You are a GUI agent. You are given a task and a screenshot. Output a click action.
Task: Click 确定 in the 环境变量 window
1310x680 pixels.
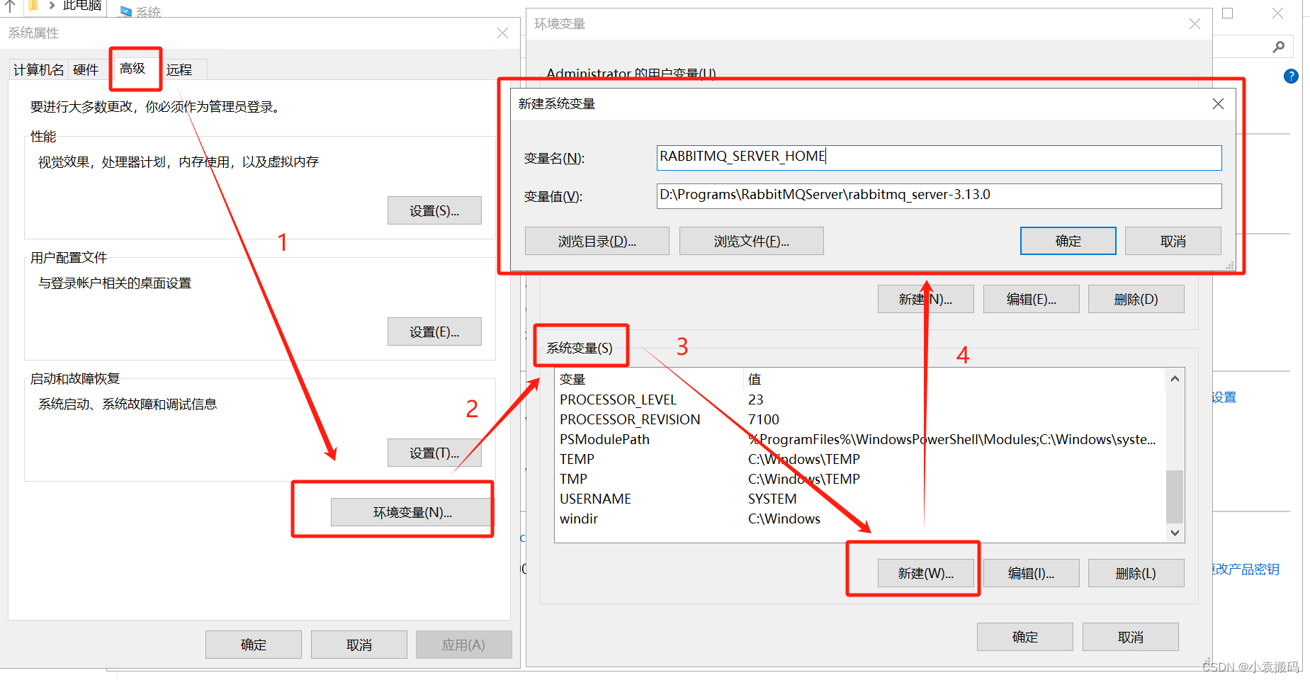tap(1024, 637)
